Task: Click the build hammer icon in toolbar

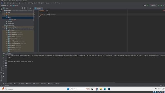Action: point(148,5)
